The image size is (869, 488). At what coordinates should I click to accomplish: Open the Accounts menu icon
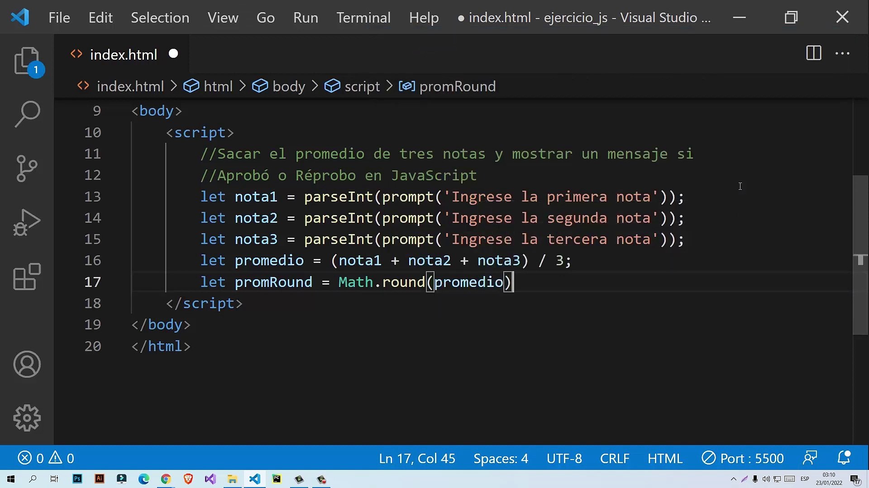coord(27,364)
